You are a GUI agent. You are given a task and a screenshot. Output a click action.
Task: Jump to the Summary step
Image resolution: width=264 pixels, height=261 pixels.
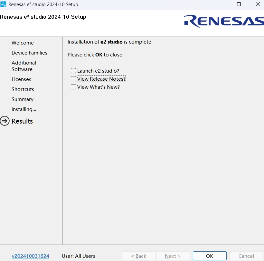23,99
